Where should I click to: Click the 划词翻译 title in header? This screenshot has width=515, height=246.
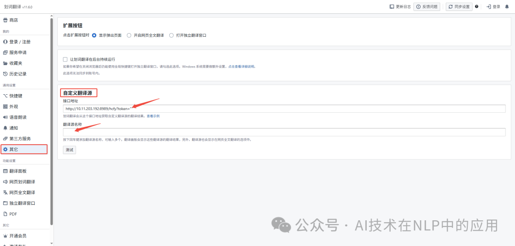pyautogui.click(x=13, y=7)
